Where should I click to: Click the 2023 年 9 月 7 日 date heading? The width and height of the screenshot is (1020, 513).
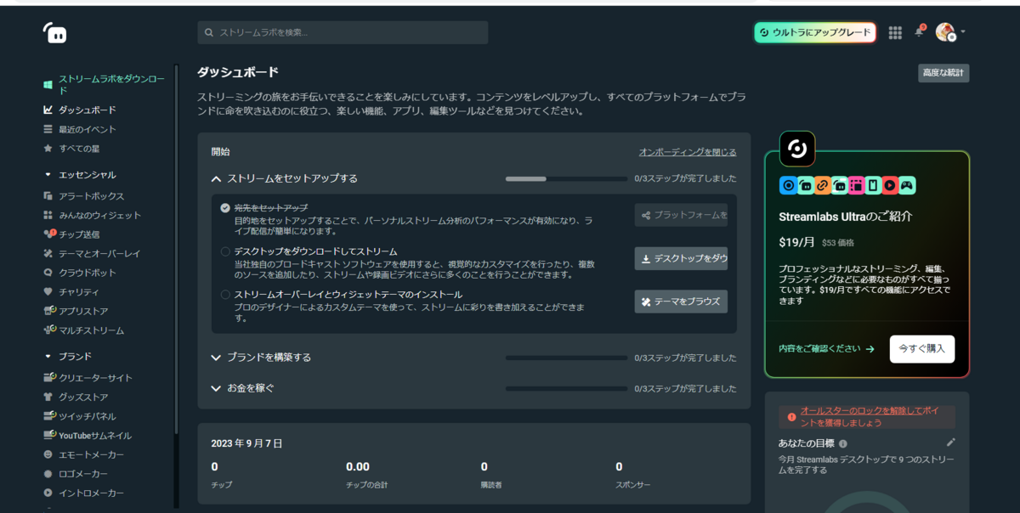tap(247, 443)
